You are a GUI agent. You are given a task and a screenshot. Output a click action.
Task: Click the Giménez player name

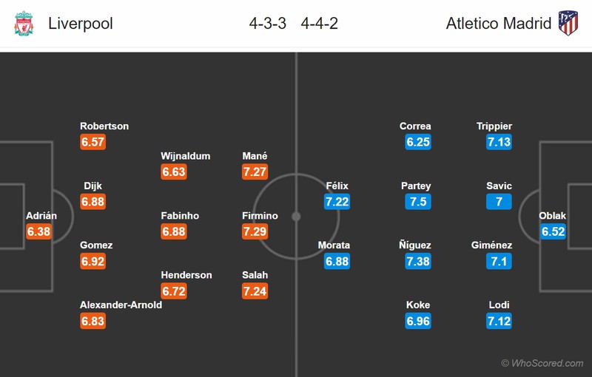click(491, 245)
